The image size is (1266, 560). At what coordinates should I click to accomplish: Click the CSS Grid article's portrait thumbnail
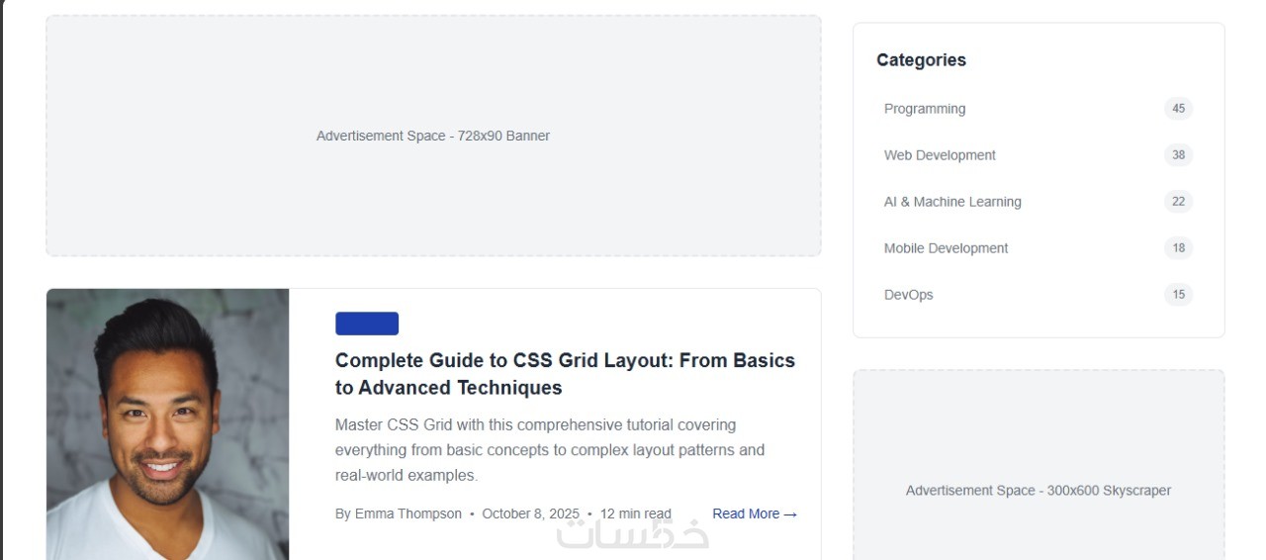[x=168, y=423]
